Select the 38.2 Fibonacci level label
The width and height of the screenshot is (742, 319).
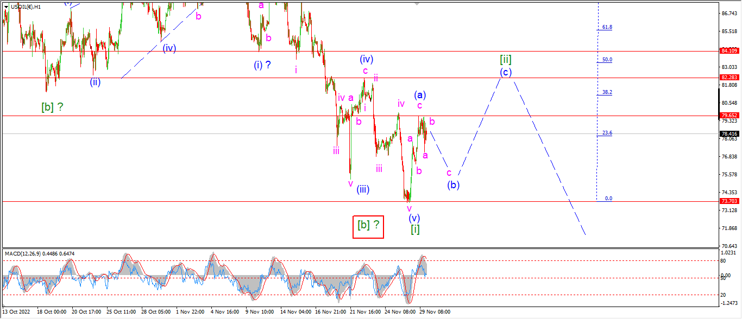pyautogui.click(x=607, y=92)
